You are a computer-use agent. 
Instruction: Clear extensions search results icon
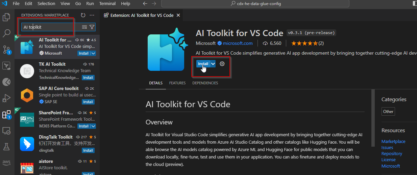pos(84,27)
